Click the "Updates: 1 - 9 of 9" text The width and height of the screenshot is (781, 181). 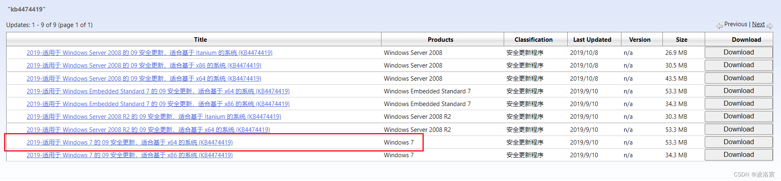pos(49,25)
